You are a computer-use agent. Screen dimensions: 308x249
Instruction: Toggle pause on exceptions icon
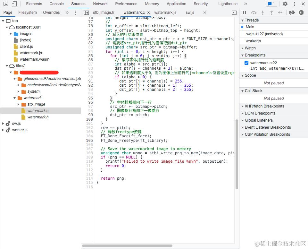pyautogui.click(x=301, y=13)
